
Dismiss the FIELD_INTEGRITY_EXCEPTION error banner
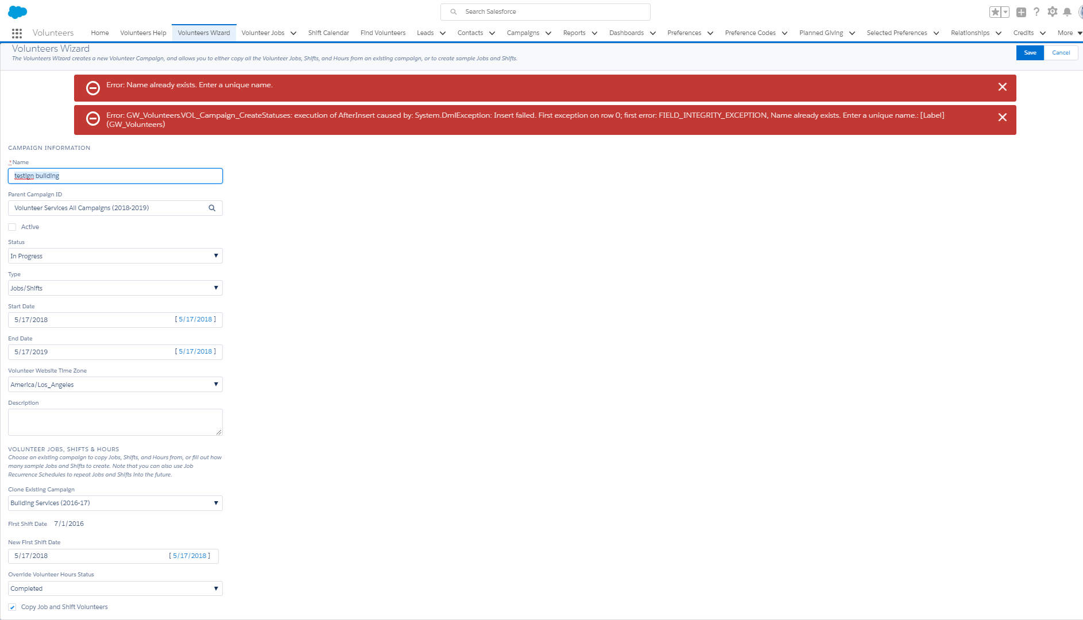[x=1003, y=117]
